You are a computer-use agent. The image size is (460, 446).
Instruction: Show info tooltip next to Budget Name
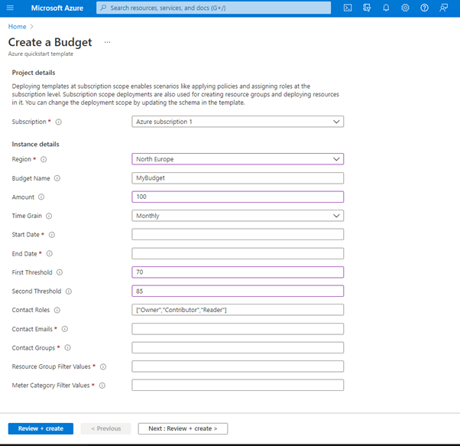57,178
